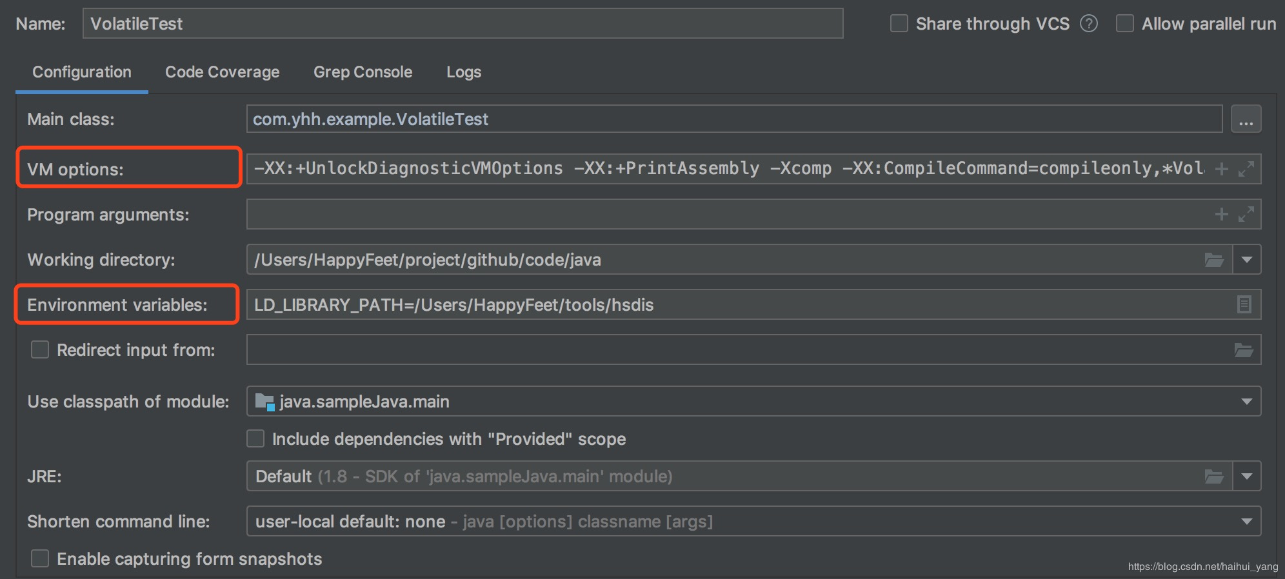Viewport: 1285px width, 579px height.
Task: Click the Program arguments plus icon
Action: click(1221, 214)
